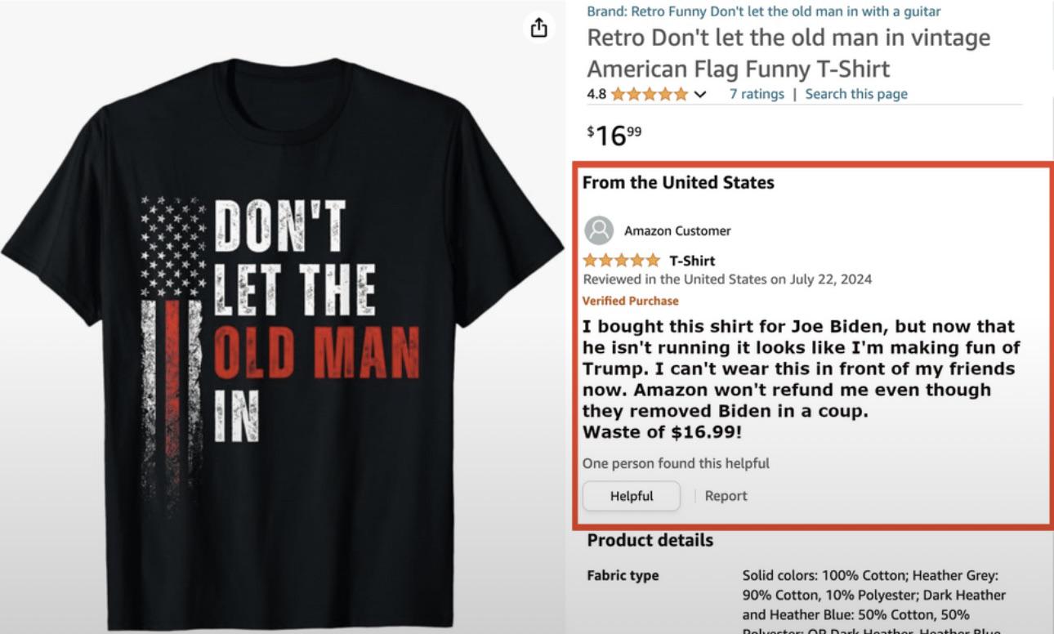Click the share icon above the product image
1054x634 pixels.
538,28
